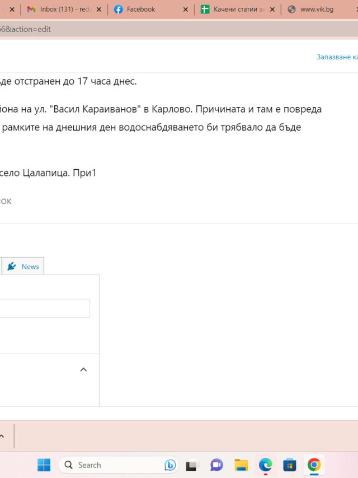
Task: Click the plug icon on News tab
Action: 12,266
